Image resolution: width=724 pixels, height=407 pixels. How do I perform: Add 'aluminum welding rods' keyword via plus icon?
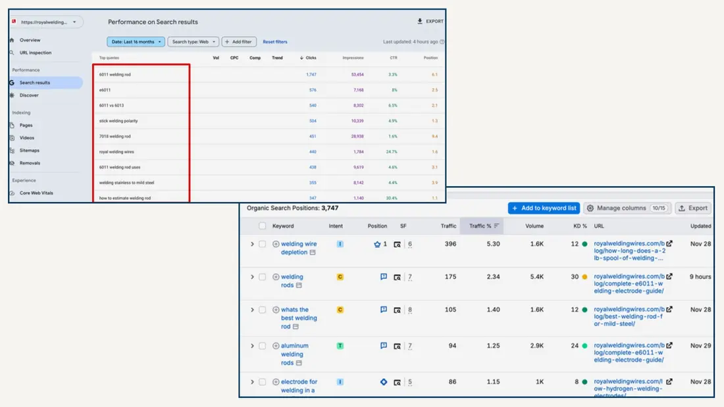pyautogui.click(x=276, y=346)
